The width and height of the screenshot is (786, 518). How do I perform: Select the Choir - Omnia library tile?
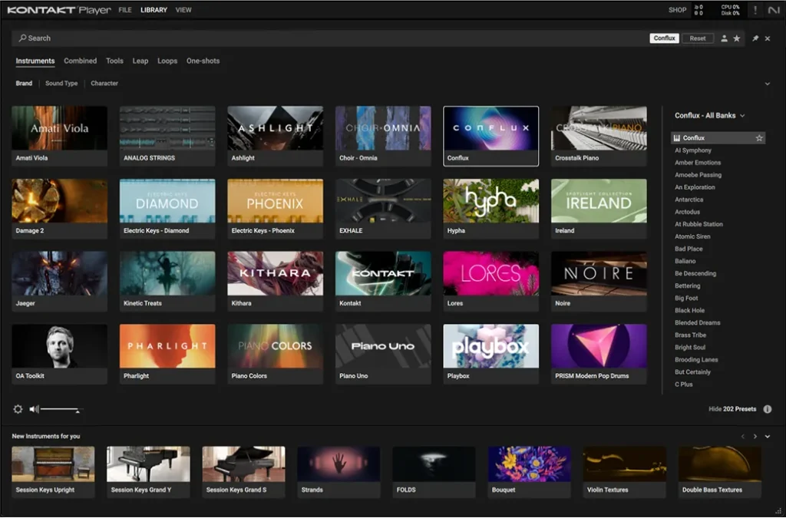pyautogui.click(x=383, y=136)
